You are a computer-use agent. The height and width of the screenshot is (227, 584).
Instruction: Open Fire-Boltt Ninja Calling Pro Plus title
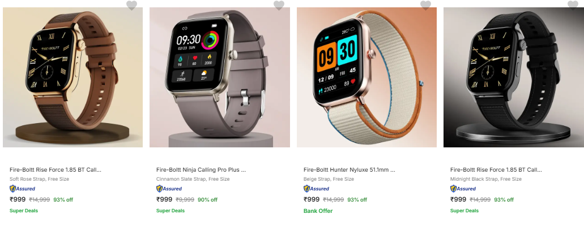[201, 170]
